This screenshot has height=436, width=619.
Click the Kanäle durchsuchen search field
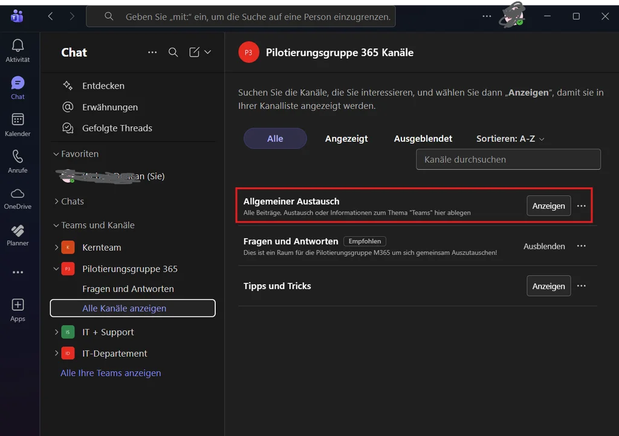point(508,160)
